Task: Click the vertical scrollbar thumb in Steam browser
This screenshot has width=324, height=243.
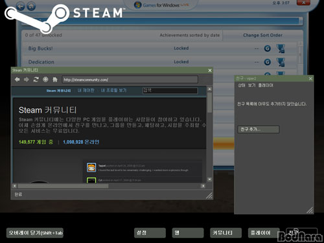Action: (x=209, y=102)
